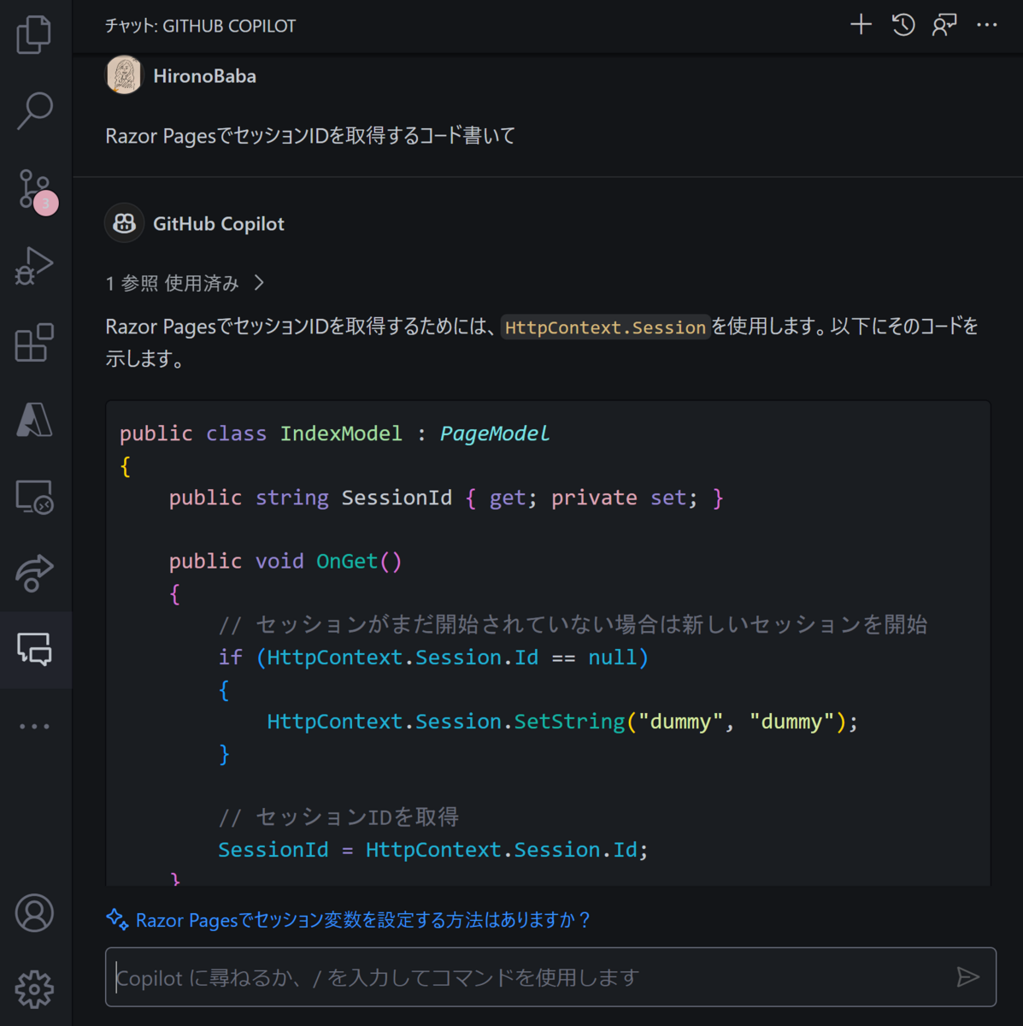Click code line public void OnGet()
The height and width of the screenshot is (1026, 1023).
(x=285, y=561)
